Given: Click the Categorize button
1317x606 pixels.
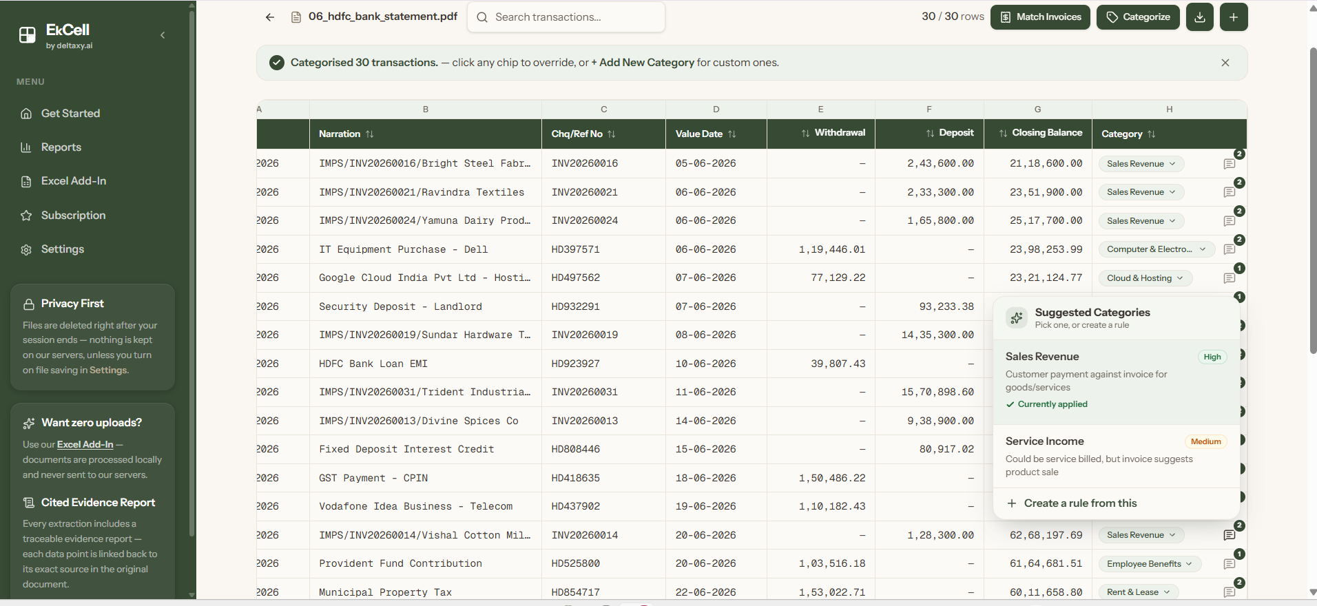Looking at the screenshot, I should pos(1138,17).
